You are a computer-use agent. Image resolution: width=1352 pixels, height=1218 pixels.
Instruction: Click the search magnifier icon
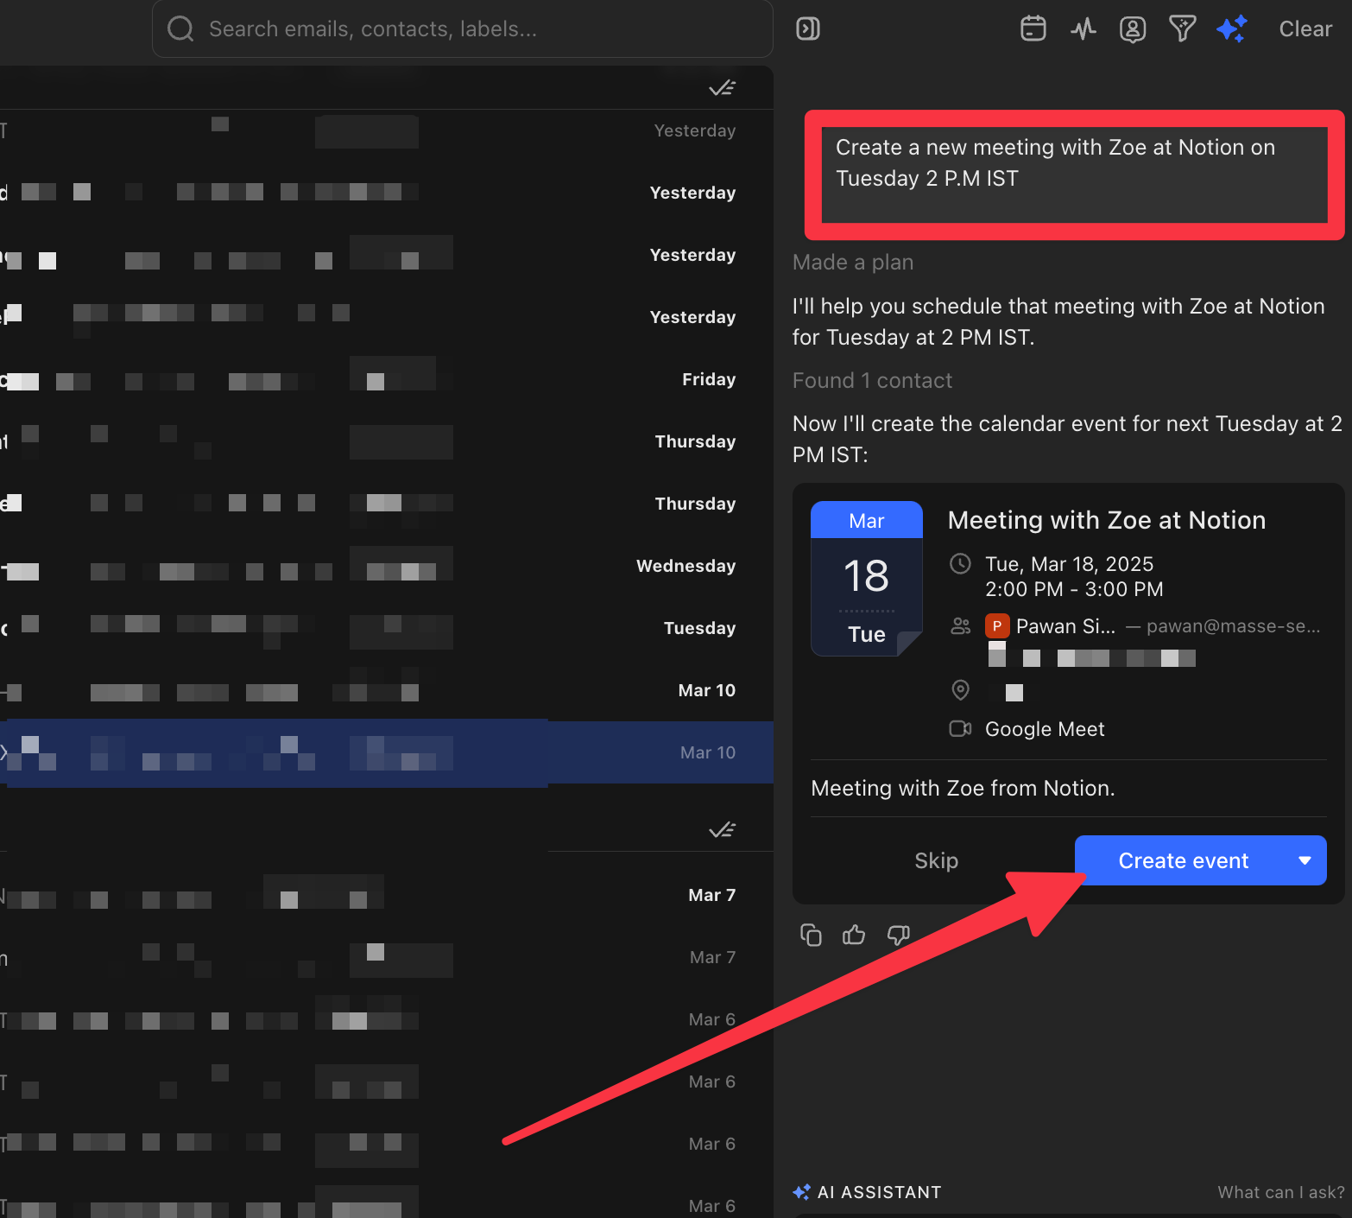click(x=180, y=29)
